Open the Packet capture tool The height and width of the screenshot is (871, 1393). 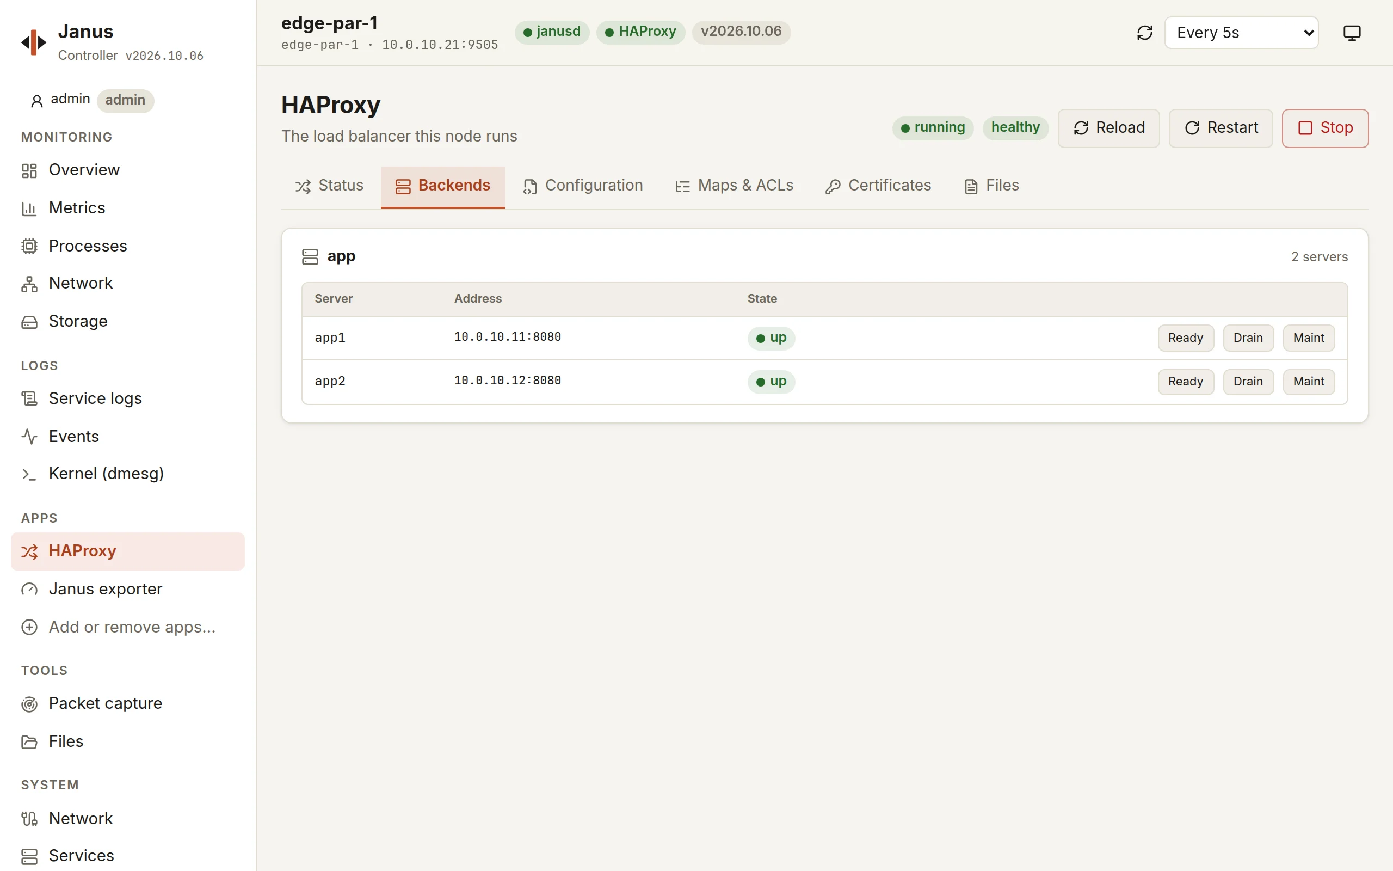pos(128,704)
